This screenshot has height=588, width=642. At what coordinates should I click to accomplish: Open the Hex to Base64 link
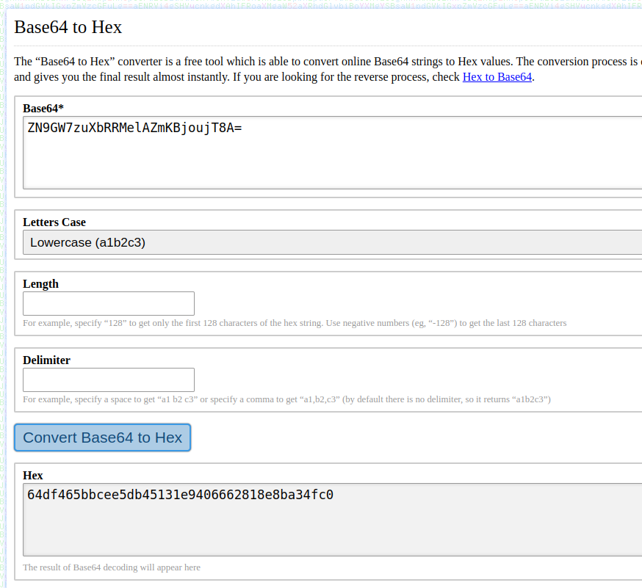(x=497, y=77)
